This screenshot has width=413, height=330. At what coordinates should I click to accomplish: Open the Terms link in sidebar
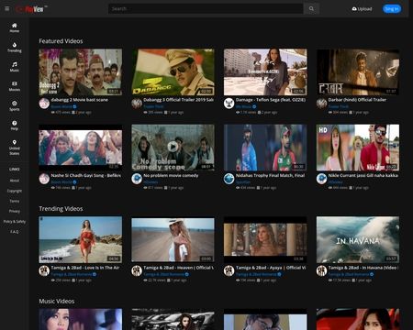click(x=15, y=201)
